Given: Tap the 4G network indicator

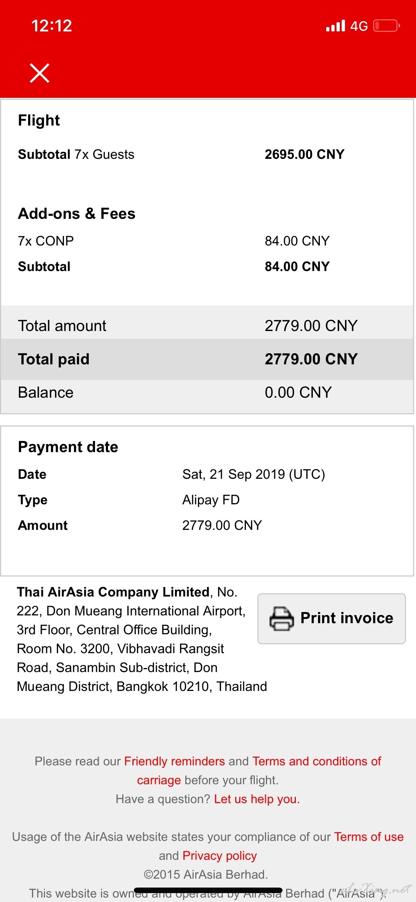Looking at the screenshot, I should coord(359,26).
